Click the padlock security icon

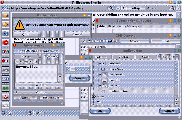pyautogui.click(x=30, y=113)
